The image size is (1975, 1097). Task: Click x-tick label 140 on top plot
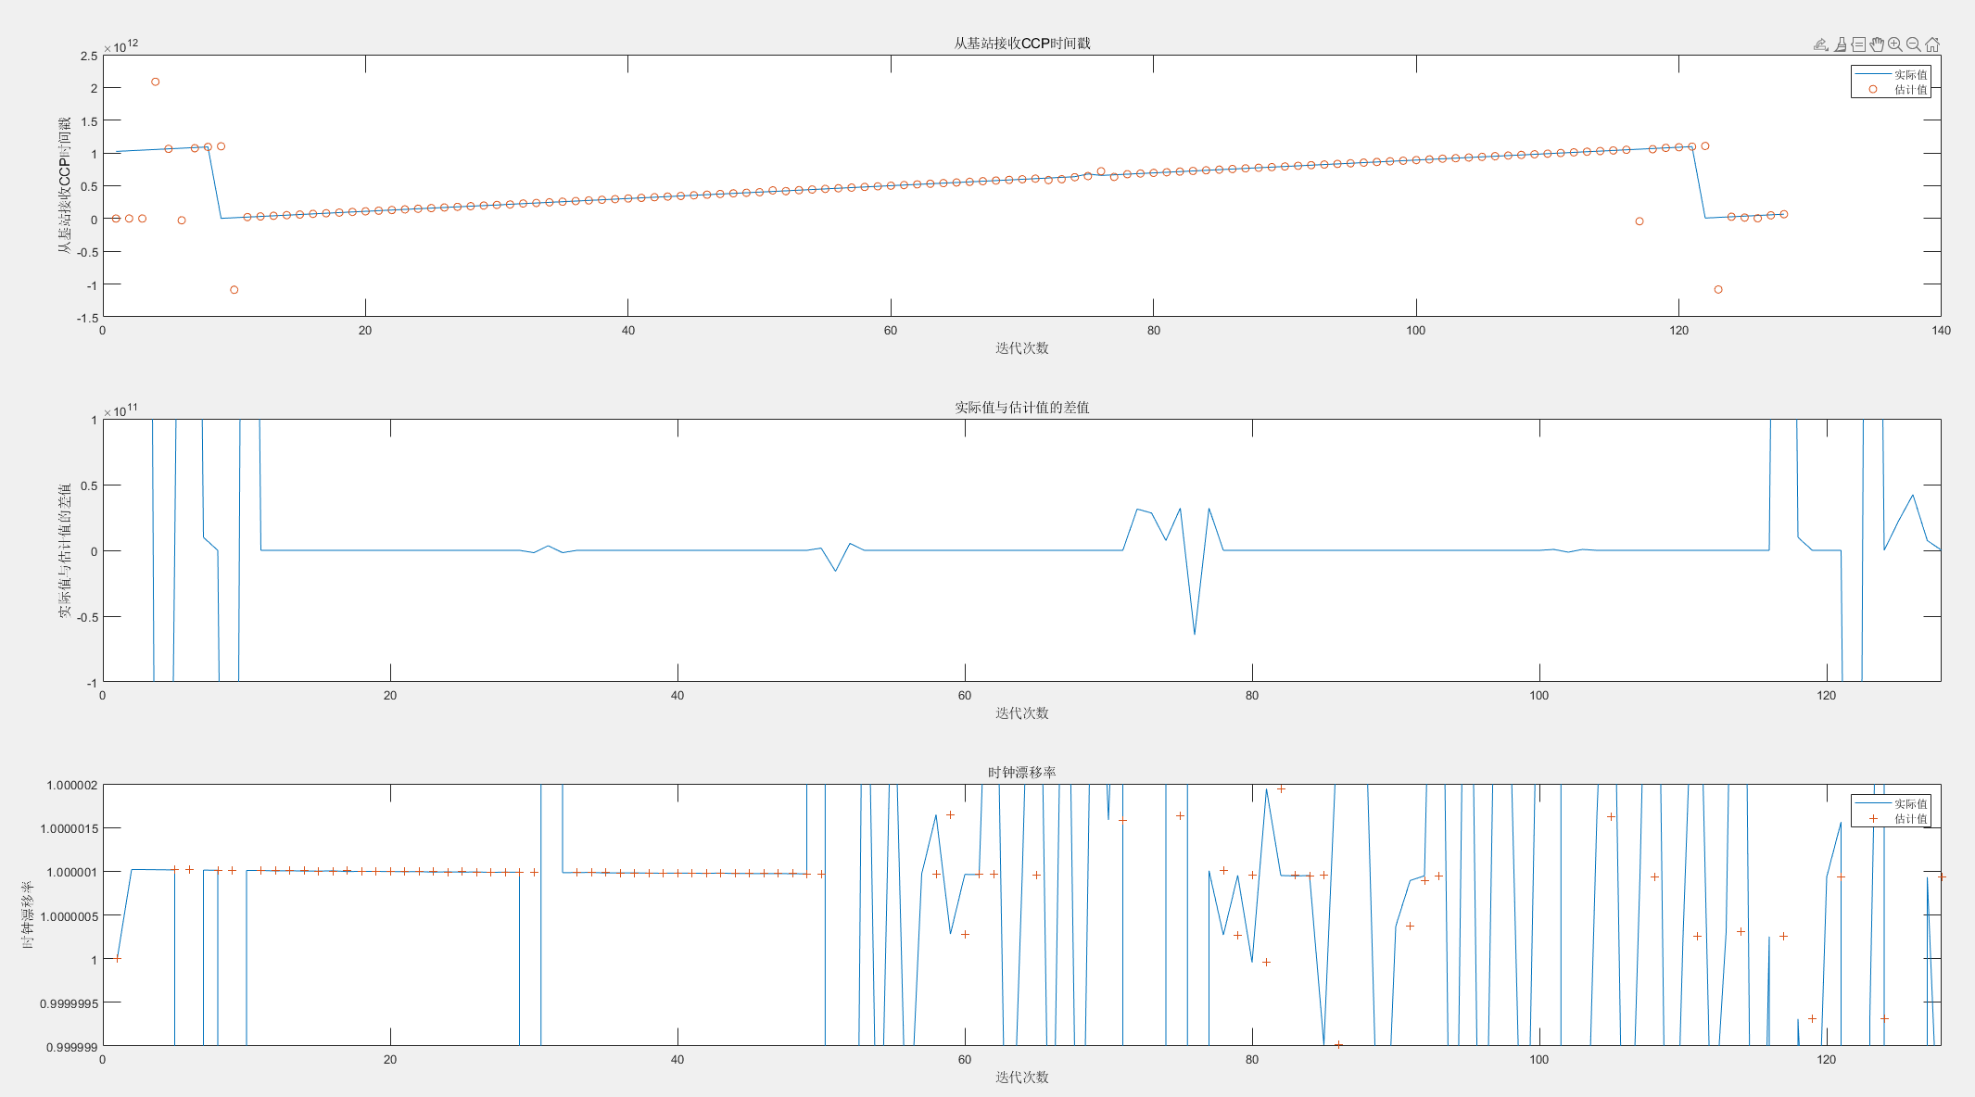coord(1941,331)
